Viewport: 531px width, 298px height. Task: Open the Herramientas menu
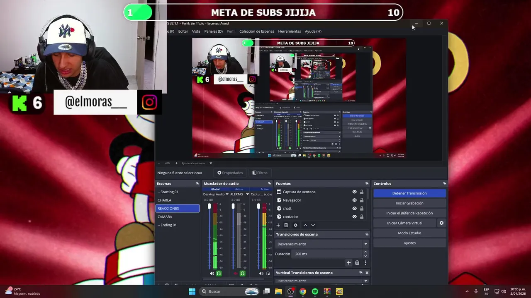(289, 31)
